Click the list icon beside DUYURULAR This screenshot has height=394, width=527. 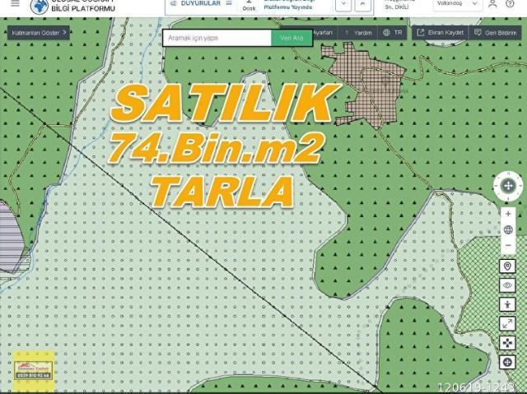229,3
